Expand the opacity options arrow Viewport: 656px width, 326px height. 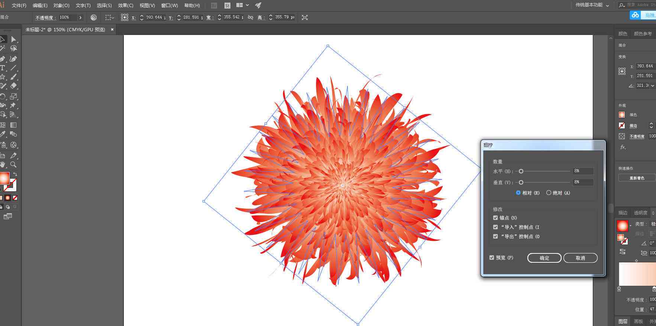80,17
